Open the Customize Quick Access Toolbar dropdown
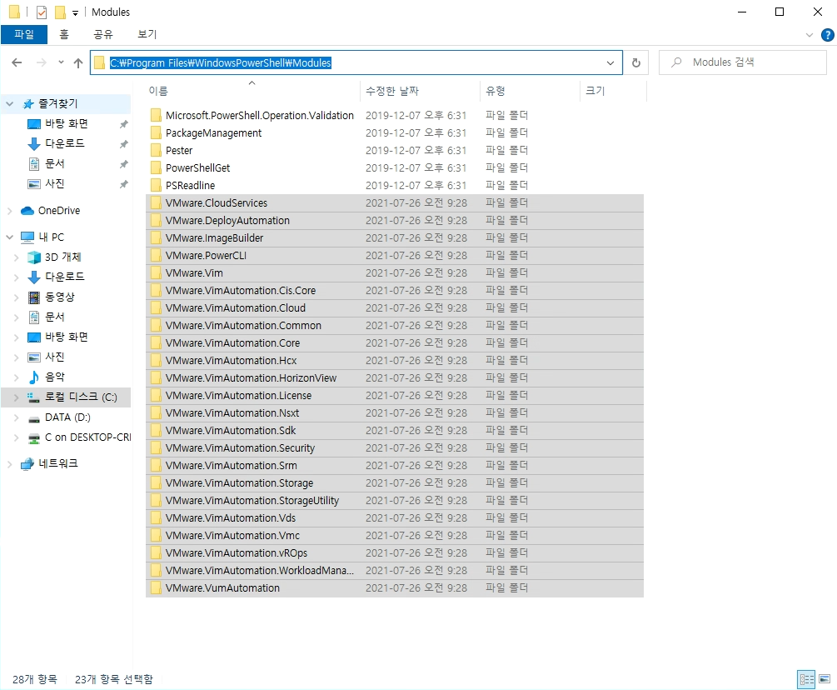The width and height of the screenshot is (837, 690). pos(75,12)
